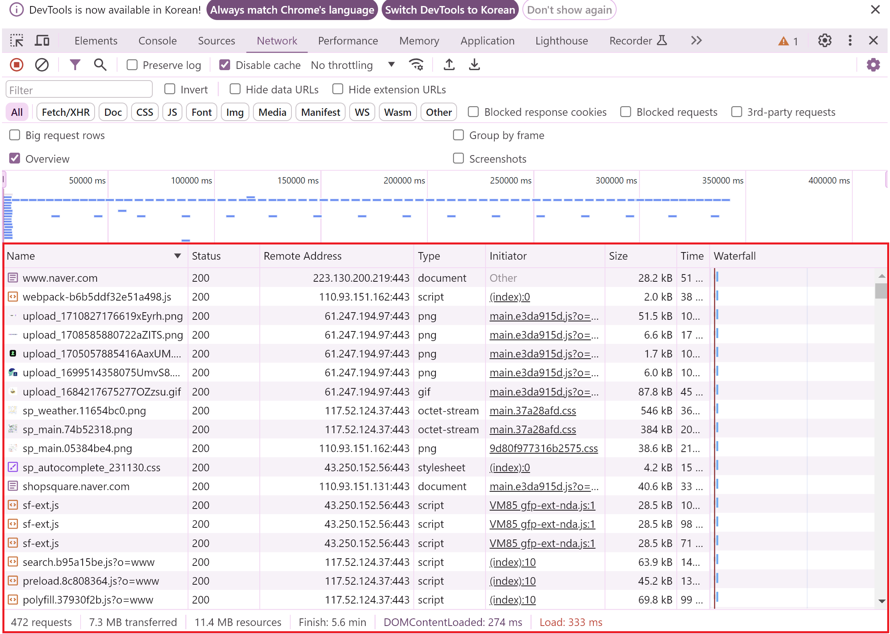Select the Fetch/XHR filter type
The width and height of the screenshot is (890, 634).
(x=66, y=112)
